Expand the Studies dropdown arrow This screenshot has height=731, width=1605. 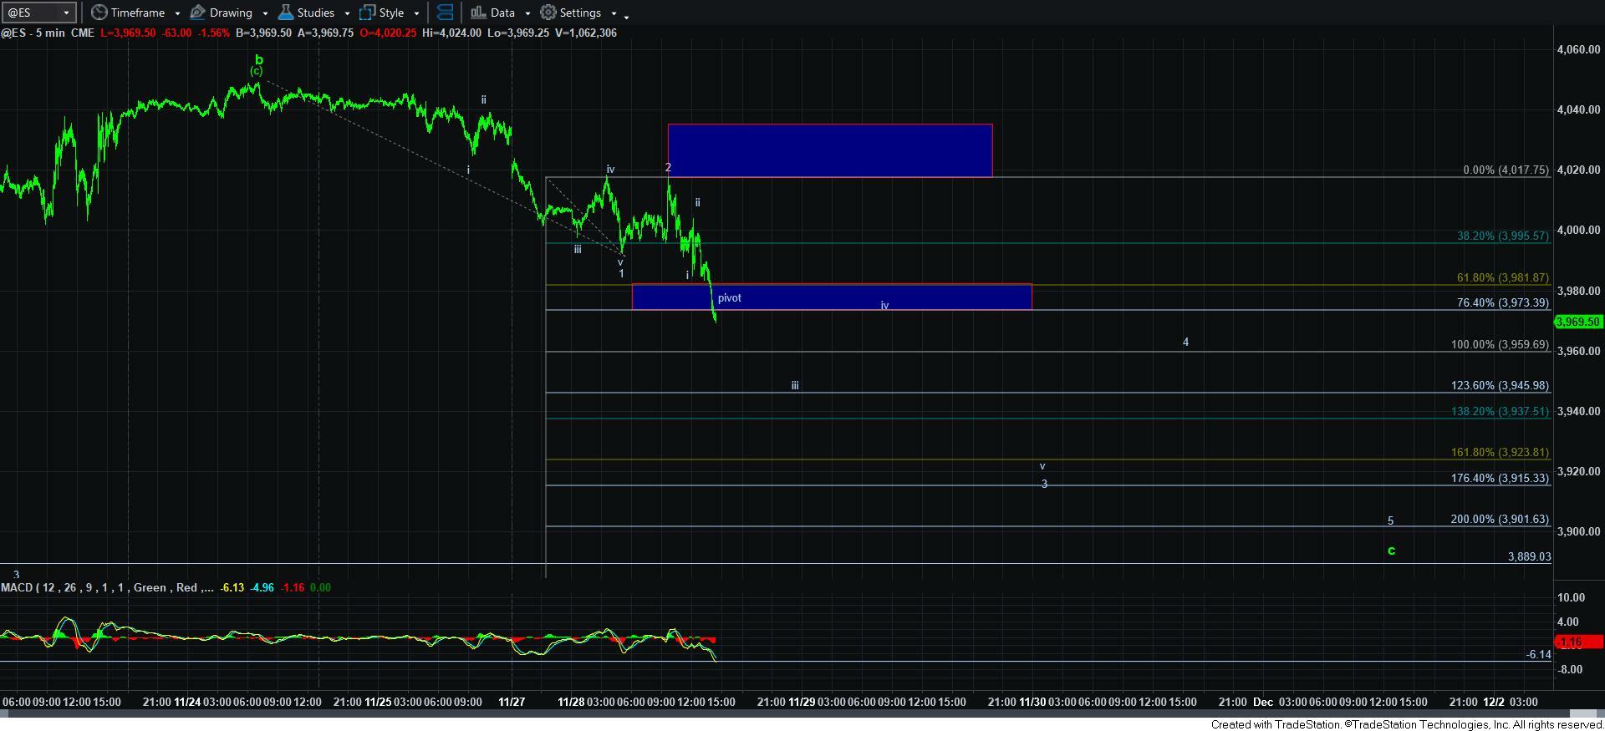347,13
